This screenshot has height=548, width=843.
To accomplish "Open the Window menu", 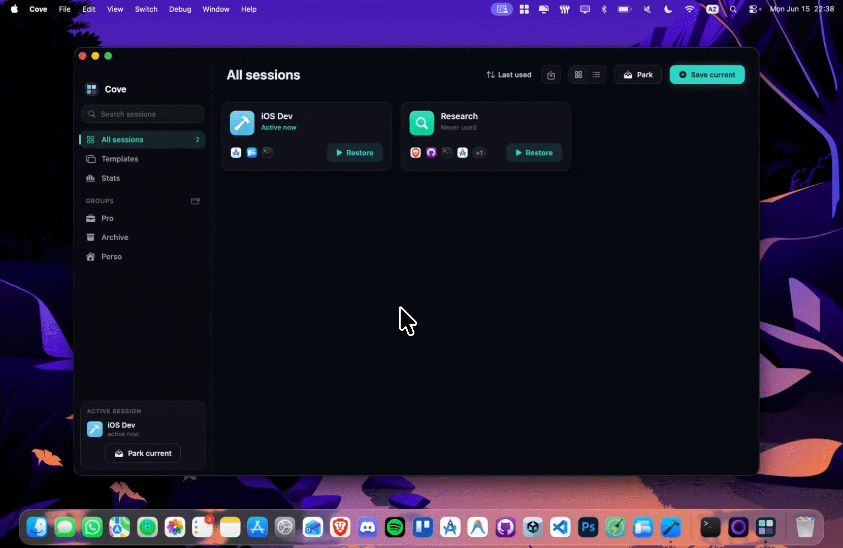I will click(x=216, y=9).
